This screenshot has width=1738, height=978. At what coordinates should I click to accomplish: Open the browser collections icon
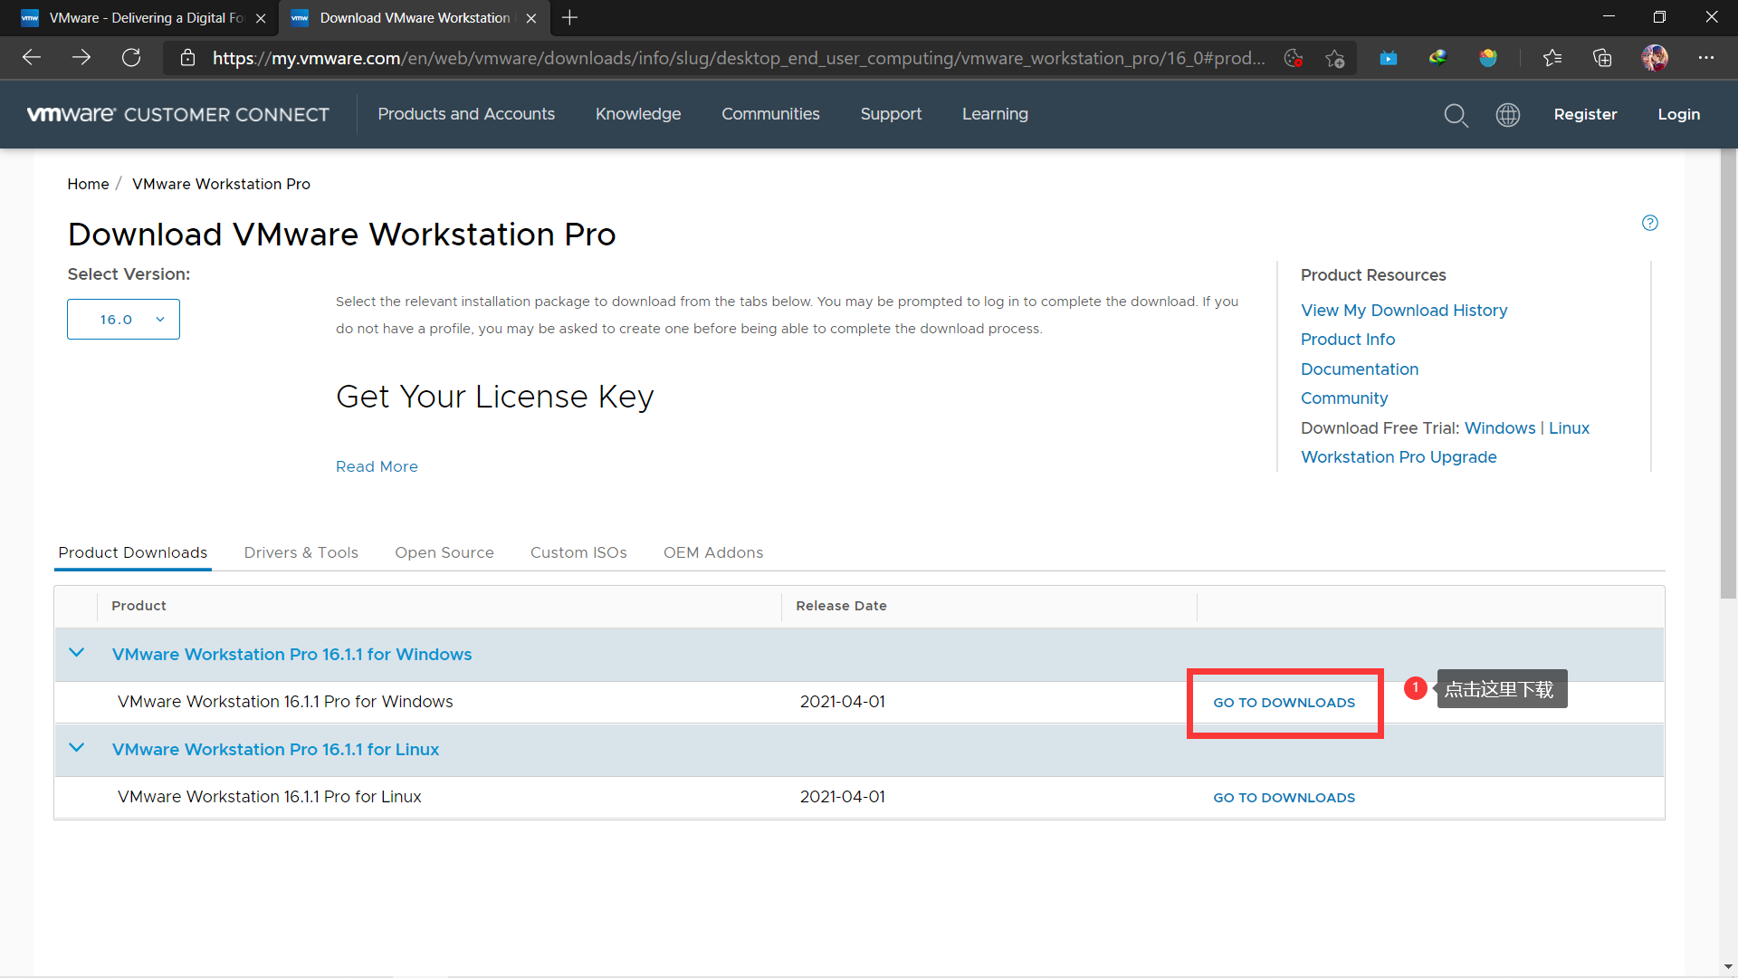(x=1602, y=58)
